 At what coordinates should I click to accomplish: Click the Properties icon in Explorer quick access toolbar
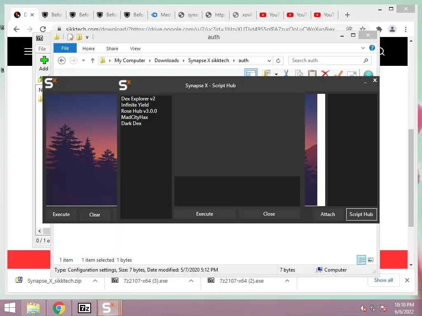pos(70,37)
